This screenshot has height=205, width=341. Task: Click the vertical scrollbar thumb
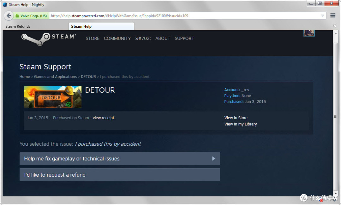336,117
